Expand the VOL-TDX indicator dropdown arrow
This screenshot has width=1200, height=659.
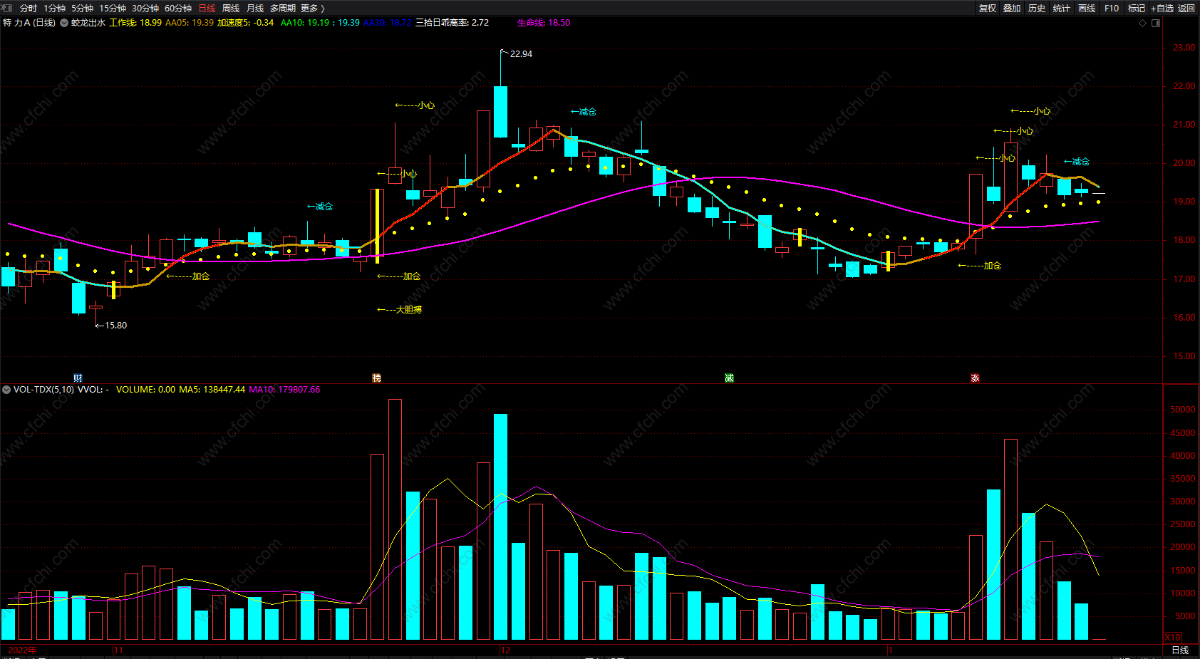(6, 390)
